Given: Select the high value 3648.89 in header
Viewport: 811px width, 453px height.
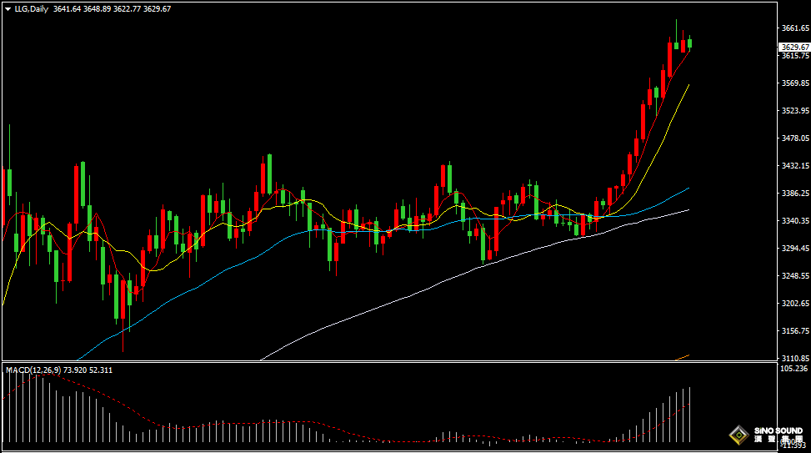Looking at the screenshot, I should 97,9.
